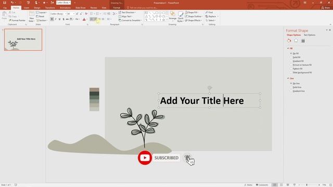This screenshot has height=187, width=333.
Task: Toggle Italic formatting
Action: pyautogui.click(x=56, y=19)
